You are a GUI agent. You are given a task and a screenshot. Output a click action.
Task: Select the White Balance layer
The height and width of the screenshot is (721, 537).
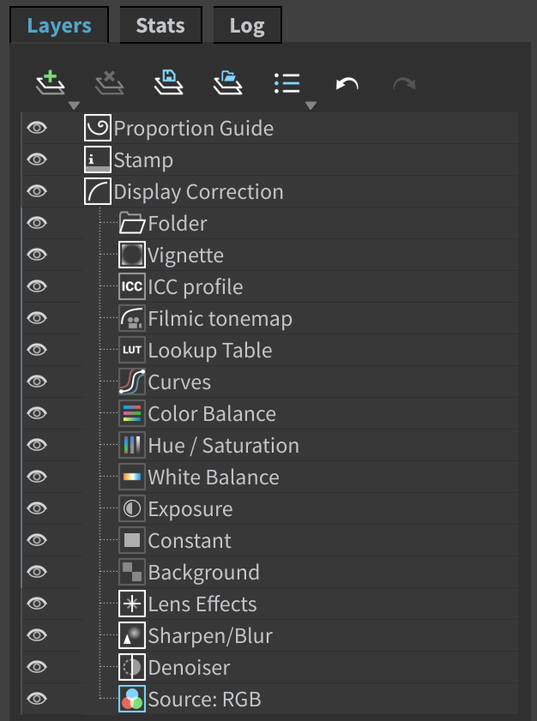pyautogui.click(x=269, y=477)
